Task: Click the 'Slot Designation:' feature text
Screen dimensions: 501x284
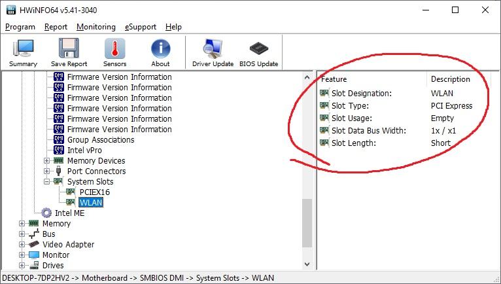Action: 362,93
